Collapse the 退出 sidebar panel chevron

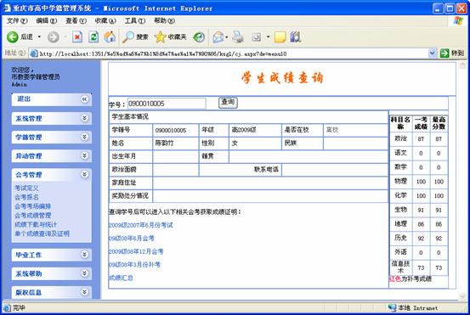click(85, 99)
